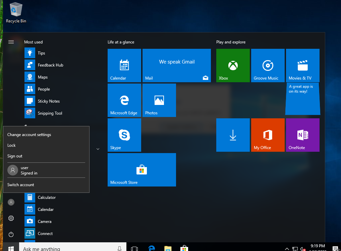Open the Action Center notifications icon
This screenshot has height=251, width=341.
click(x=336, y=248)
